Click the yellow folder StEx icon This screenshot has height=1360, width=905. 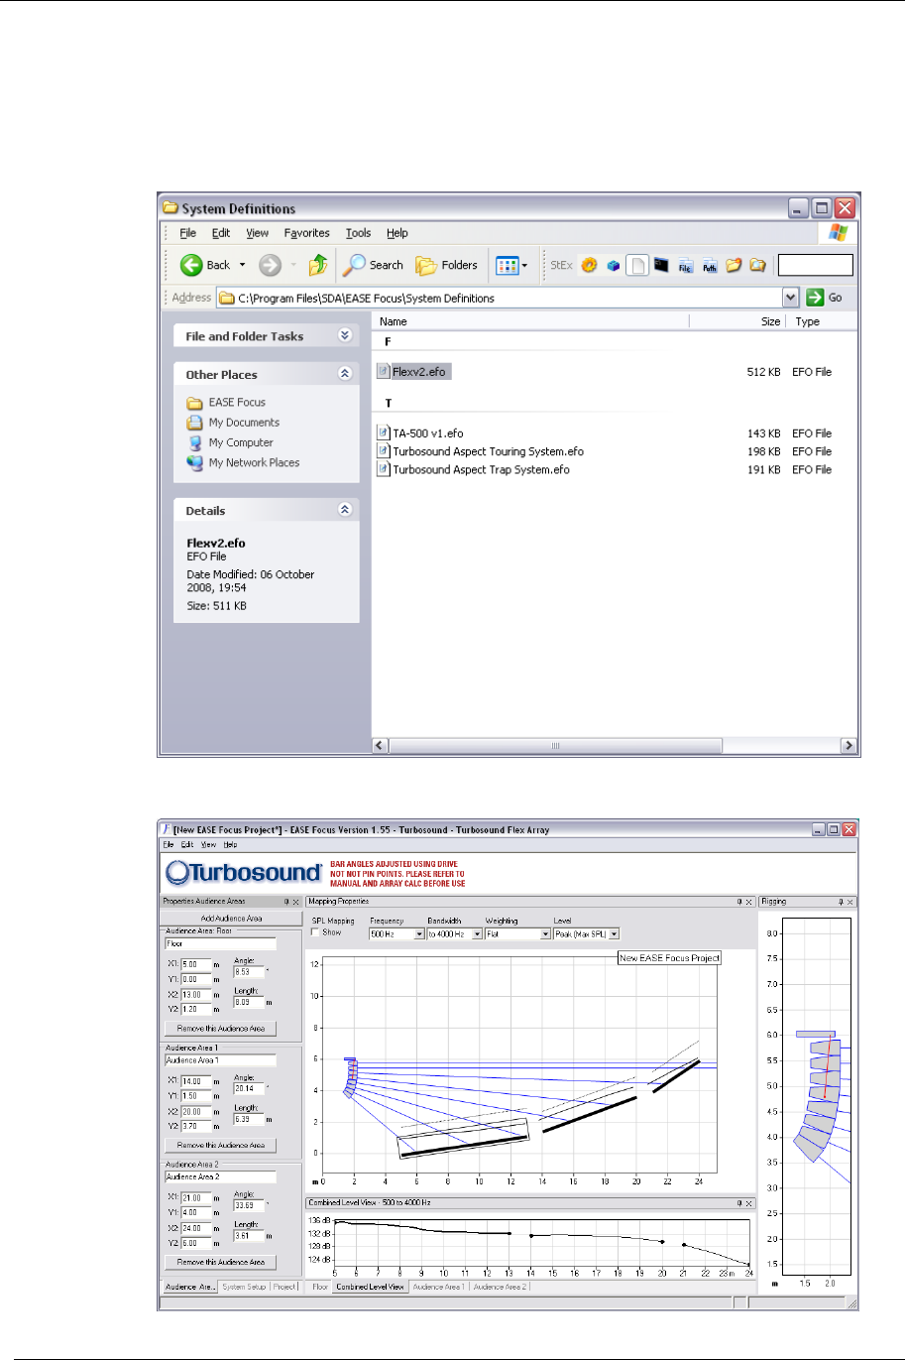735,265
